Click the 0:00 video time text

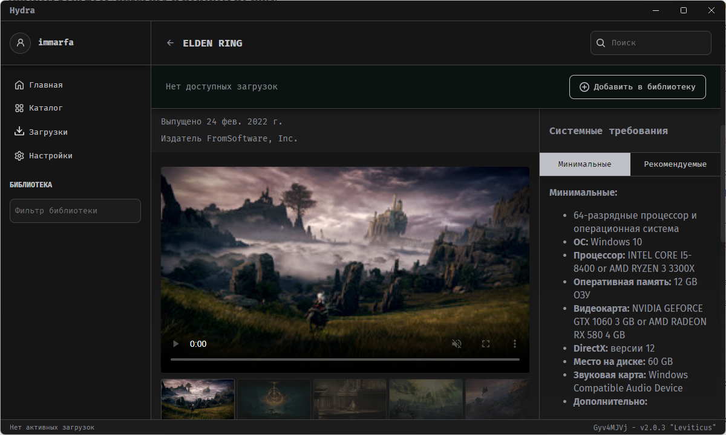pyautogui.click(x=198, y=344)
